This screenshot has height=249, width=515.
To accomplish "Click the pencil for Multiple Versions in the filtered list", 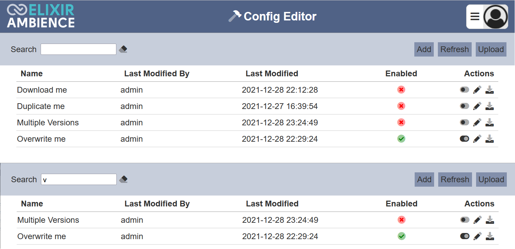I will tap(477, 220).
